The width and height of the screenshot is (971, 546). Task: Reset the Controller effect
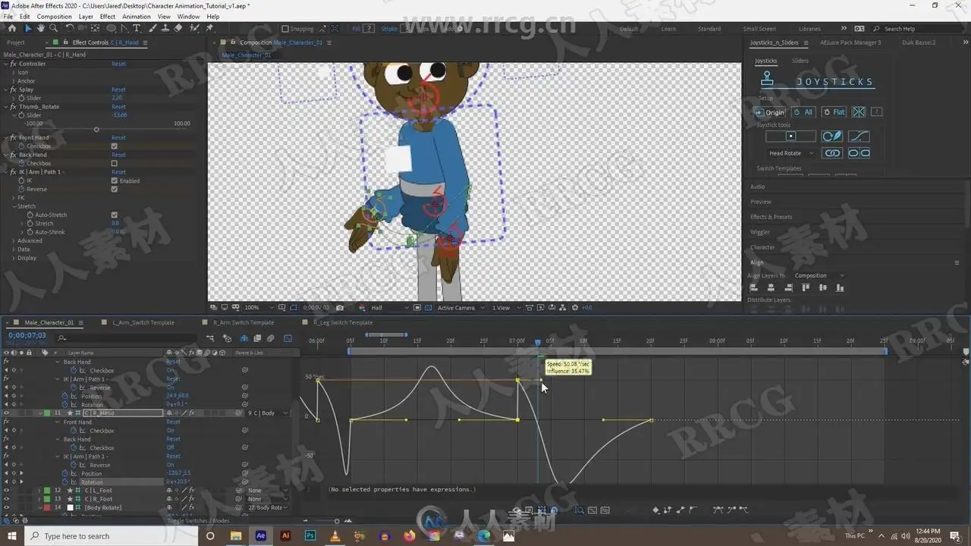coord(118,64)
